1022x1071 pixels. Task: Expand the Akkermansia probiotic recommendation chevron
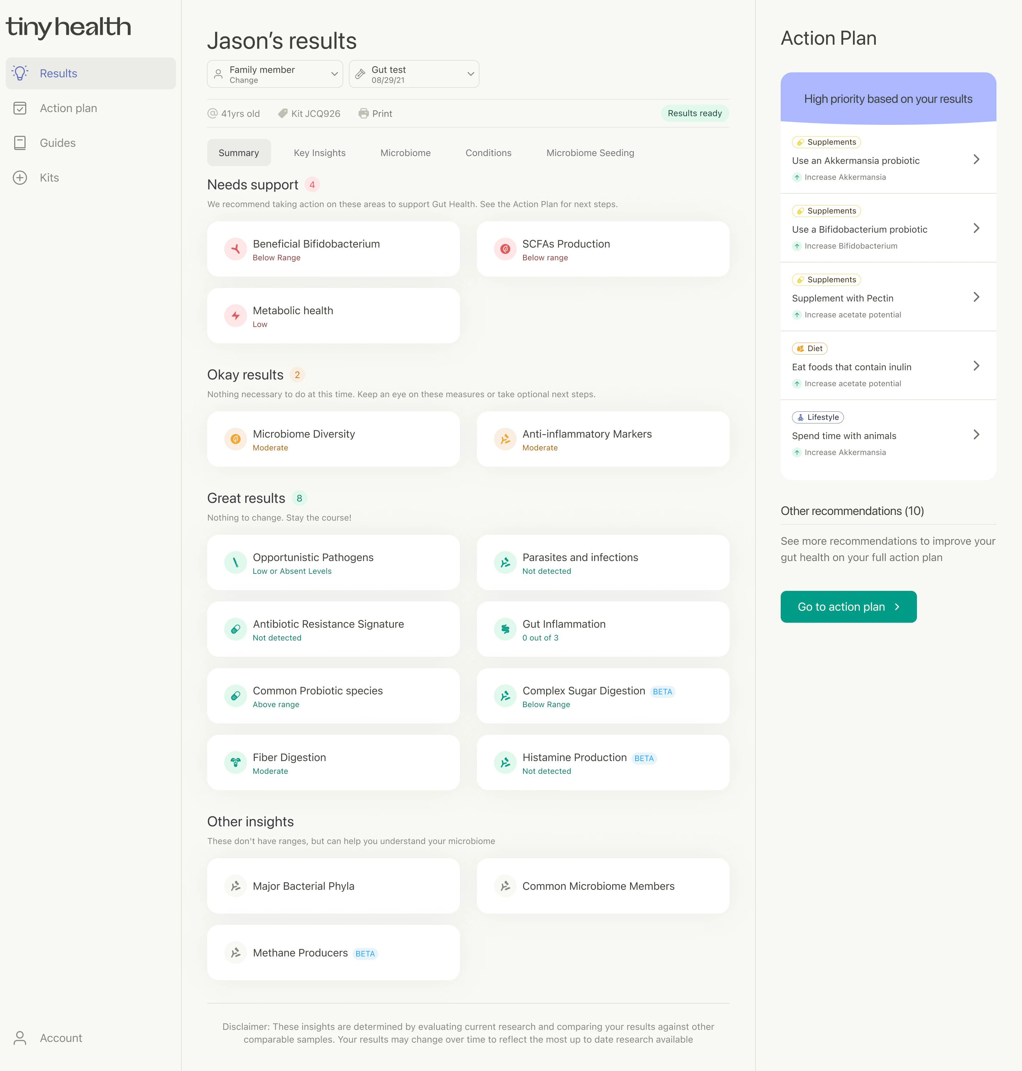(977, 160)
